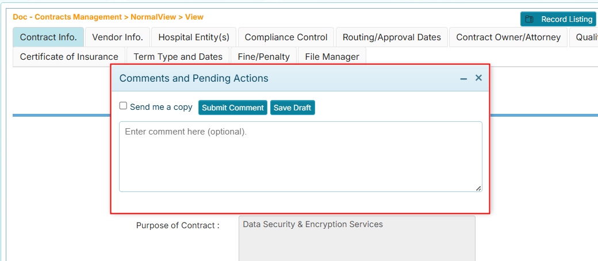Focus the Enter comment here text area
Viewport: 598px width, 261px height.
click(300, 156)
